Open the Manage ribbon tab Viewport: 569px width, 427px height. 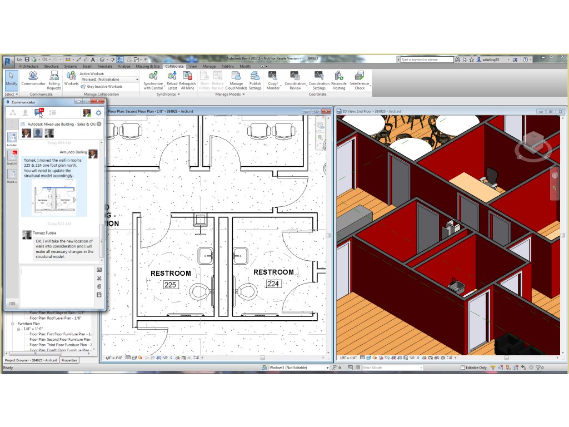tap(209, 67)
